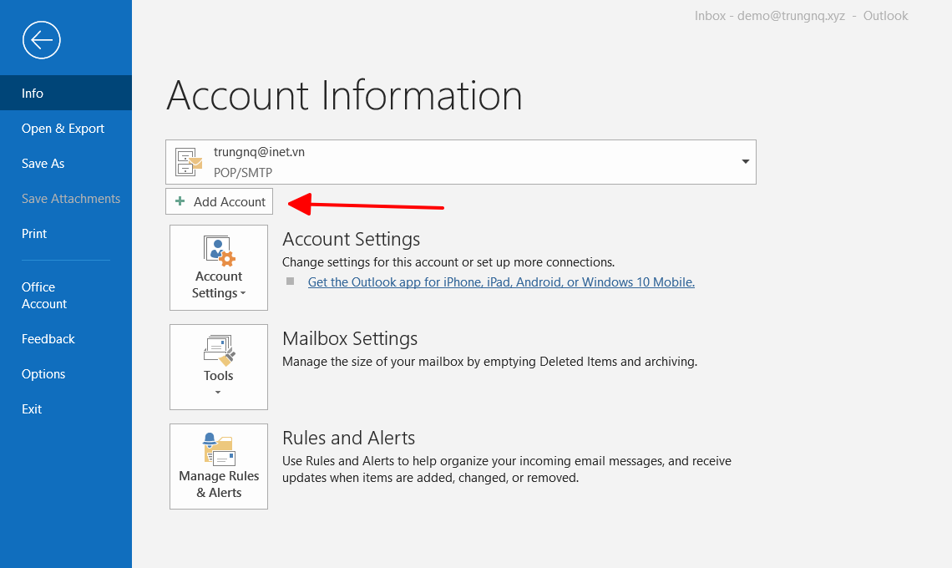The width and height of the screenshot is (952, 568).
Task: Open the Feedback page
Action: pos(66,339)
